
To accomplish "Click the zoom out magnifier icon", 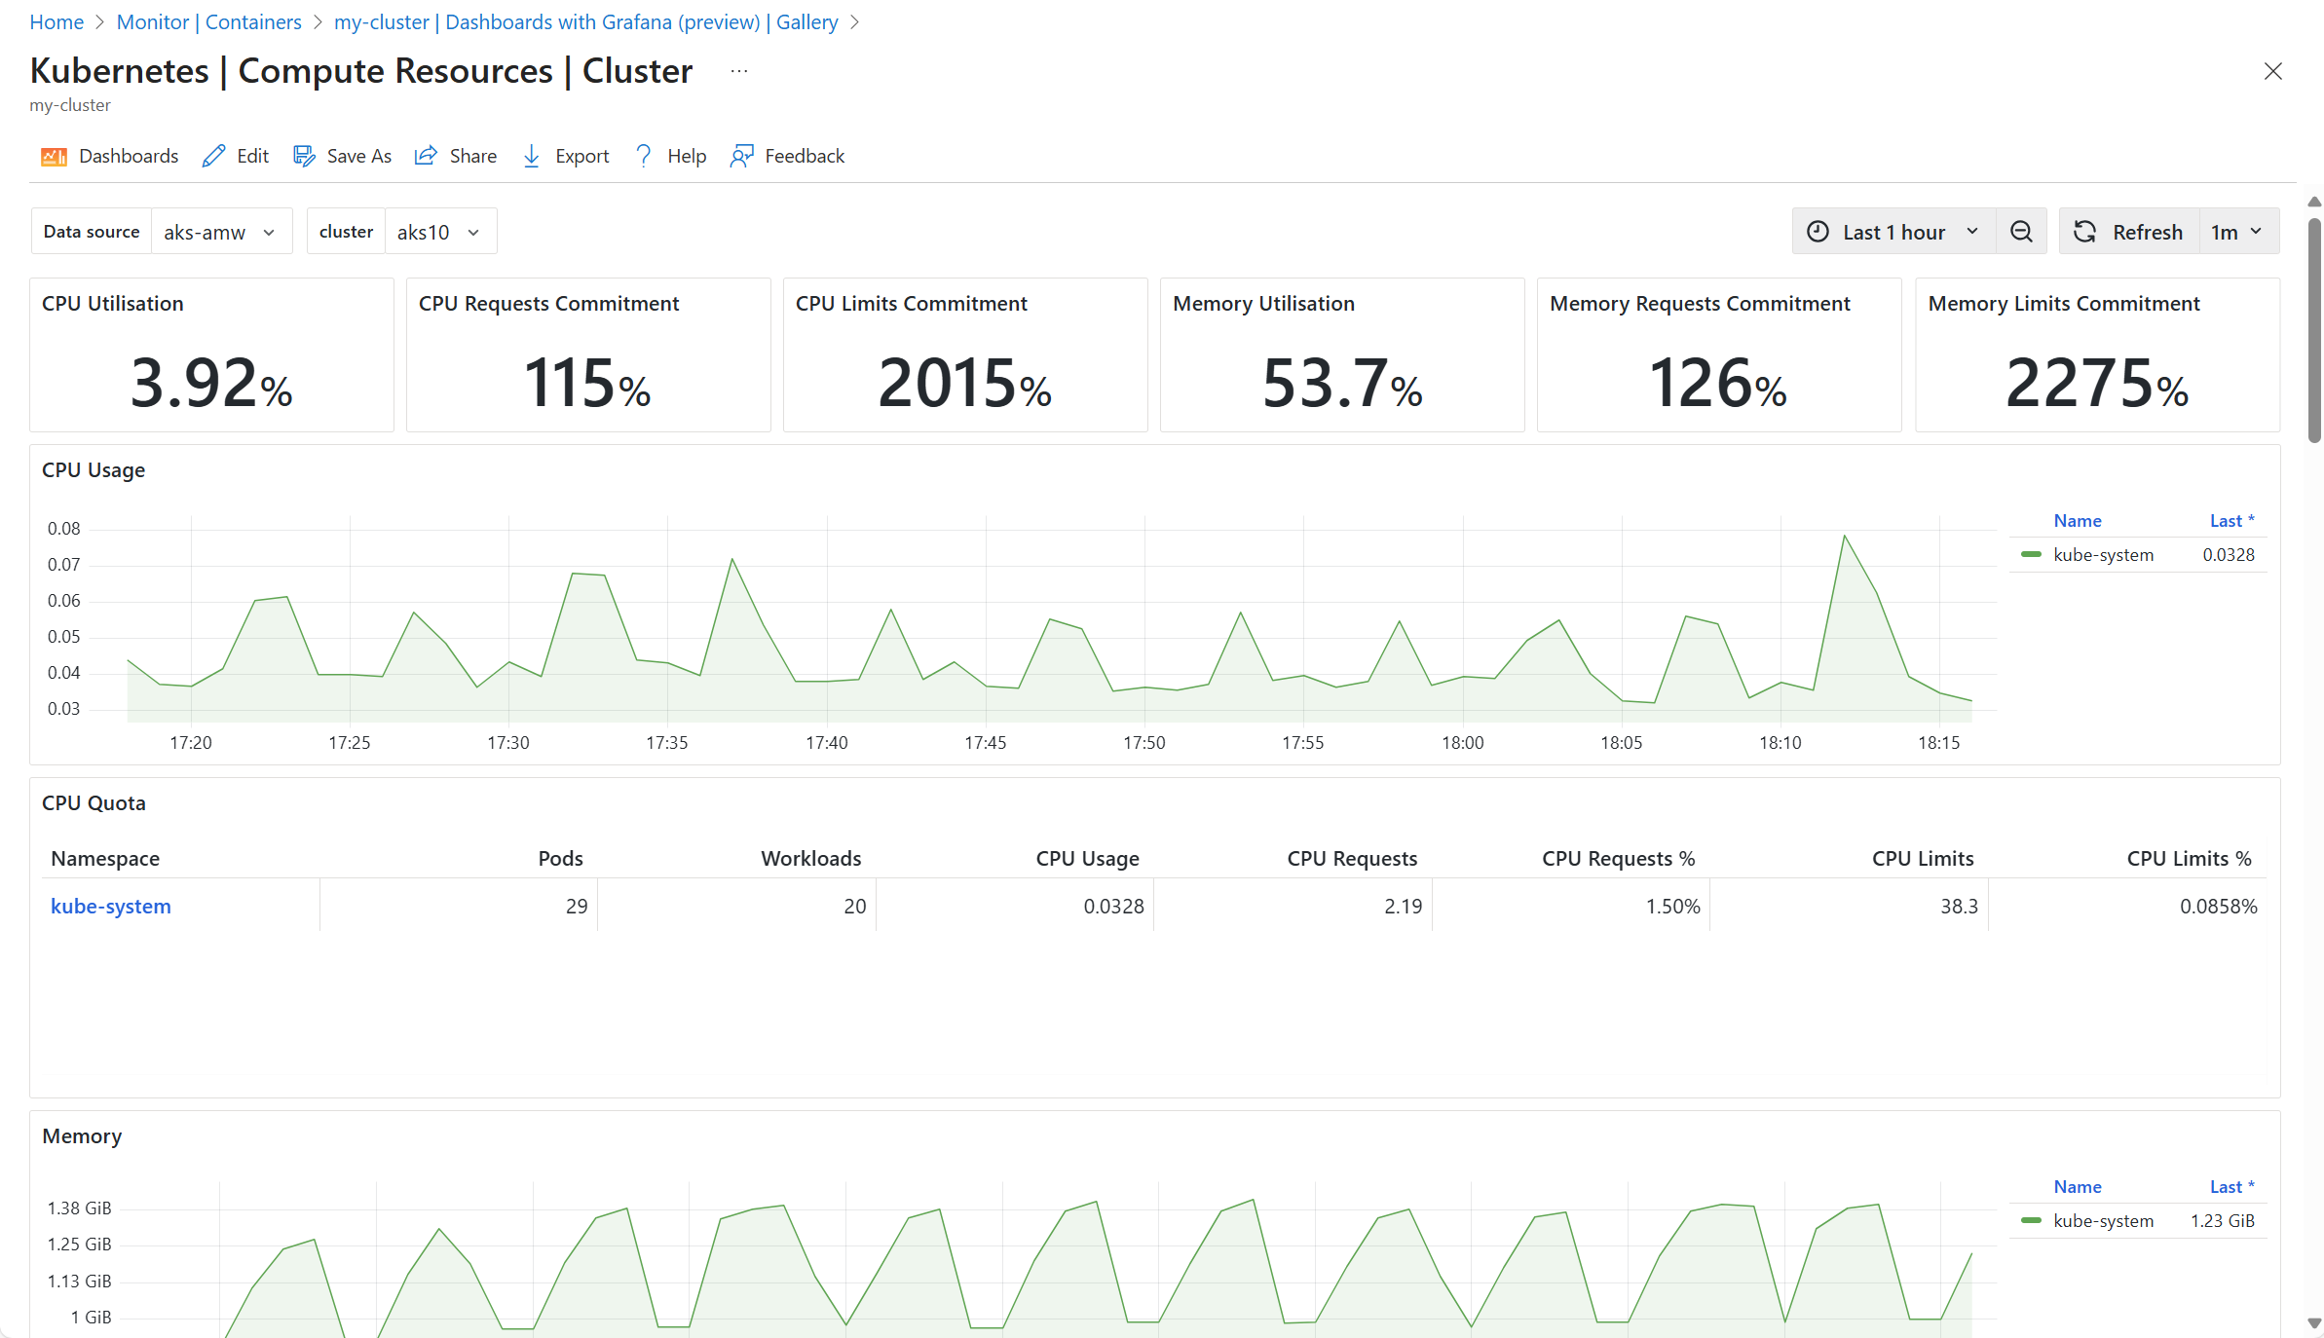I will (x=2021, y=232).
